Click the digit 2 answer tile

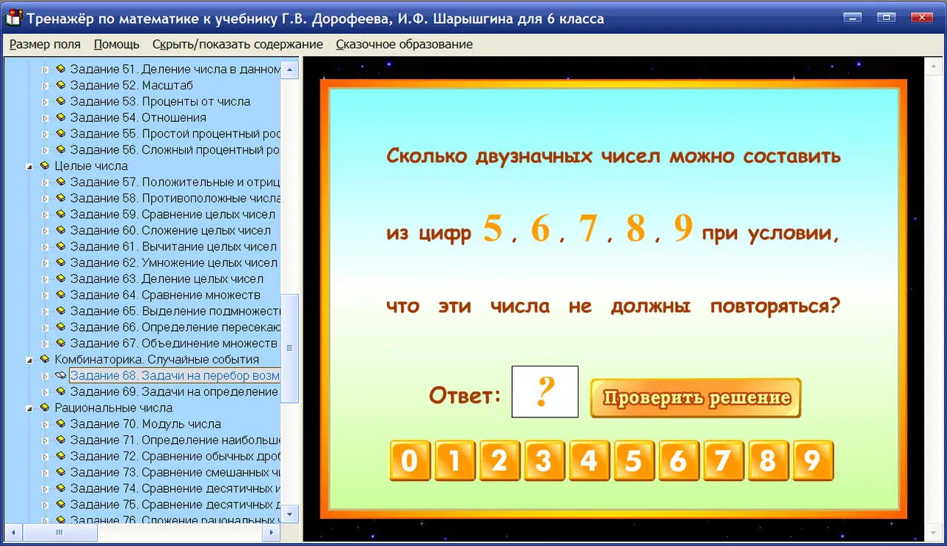tap(499, 461)
